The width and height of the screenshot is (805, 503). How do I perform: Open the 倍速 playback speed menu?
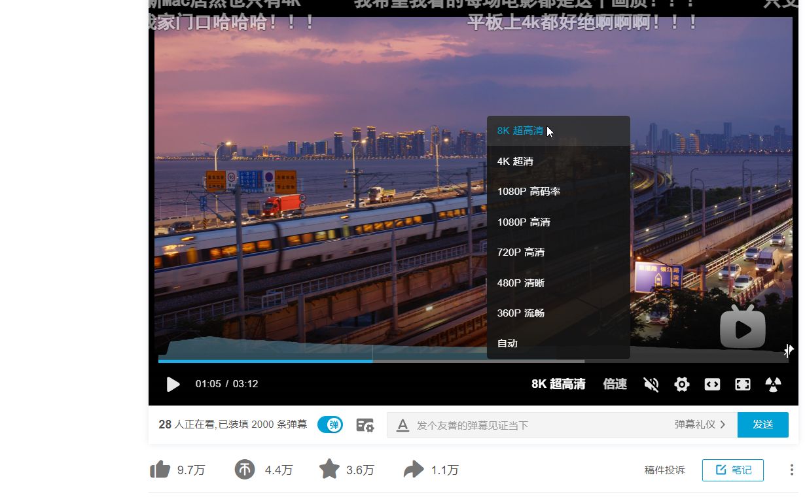point(614,385)
